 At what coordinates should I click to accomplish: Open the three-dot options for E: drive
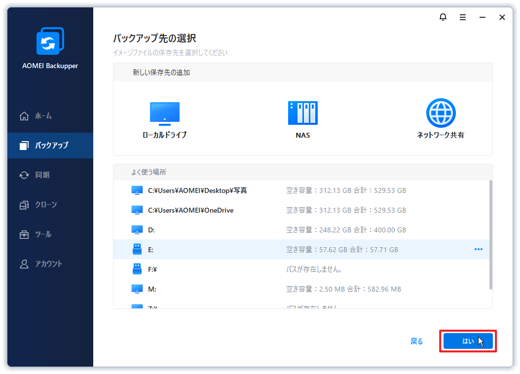478,250
